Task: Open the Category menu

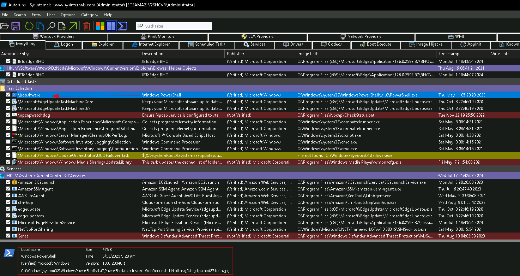Action: pyautogui.click(x=90, y=15)
